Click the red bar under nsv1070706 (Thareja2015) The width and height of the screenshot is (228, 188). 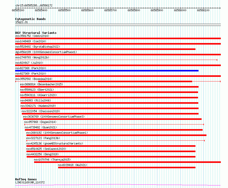pyautogui.click(x=128, y=162)
